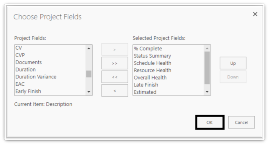Click the add all (>>) button
269x145 pixels.
tap(115, 63)
